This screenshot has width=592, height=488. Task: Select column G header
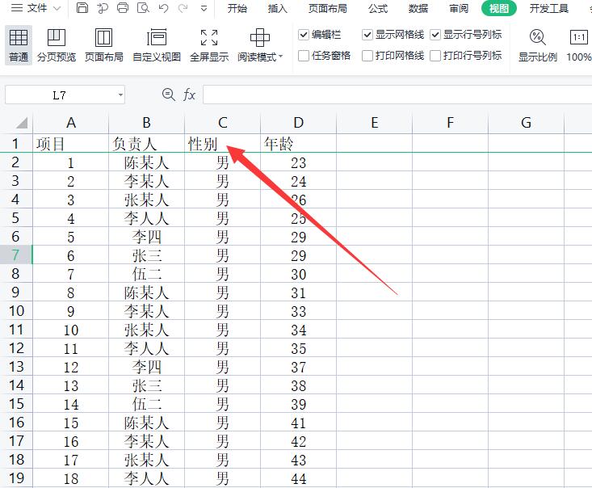tap(526, 123)
